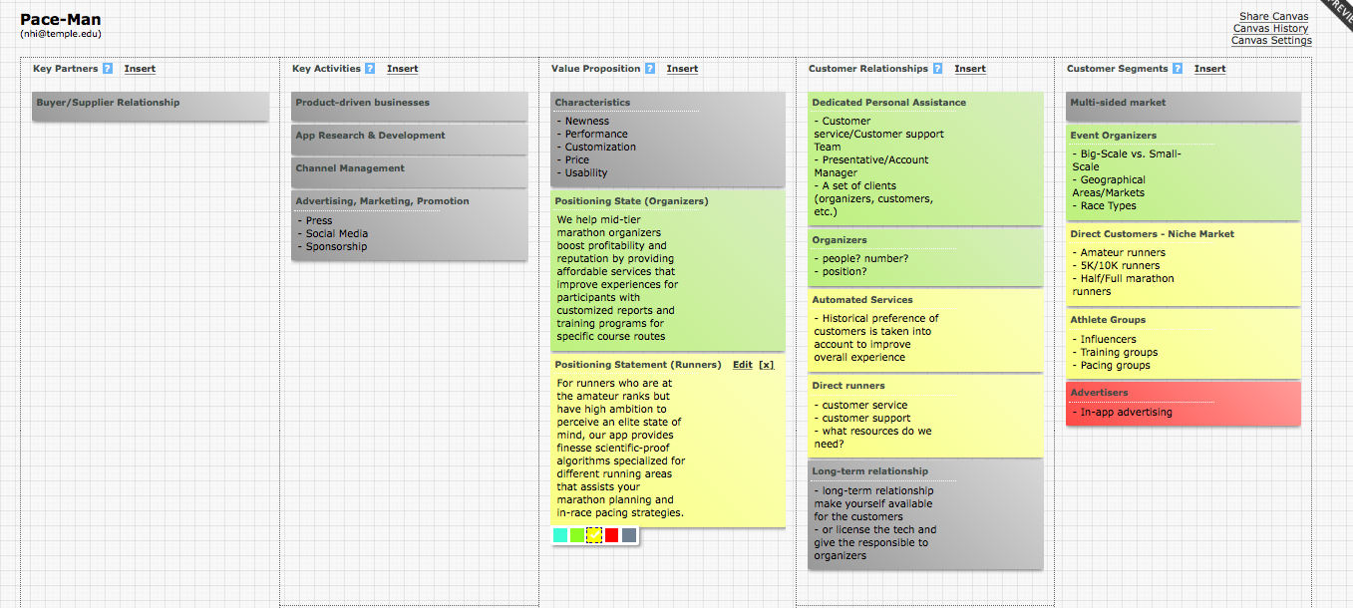This screenshot has width=1353, height=608.
Task: Select the Organizers note with people and position questions
Action: pyautogui.click(x=926, y=258)
